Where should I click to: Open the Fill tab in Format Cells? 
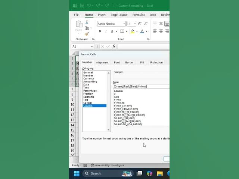(142, 62)
